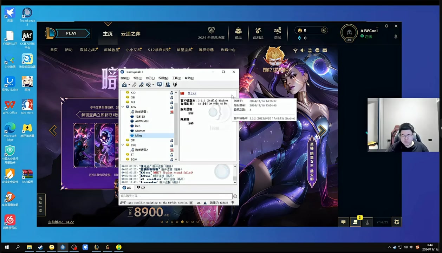Open 藏品 collection icon in League client
This screenshot has height=253, width=442.
click(238, 33)
